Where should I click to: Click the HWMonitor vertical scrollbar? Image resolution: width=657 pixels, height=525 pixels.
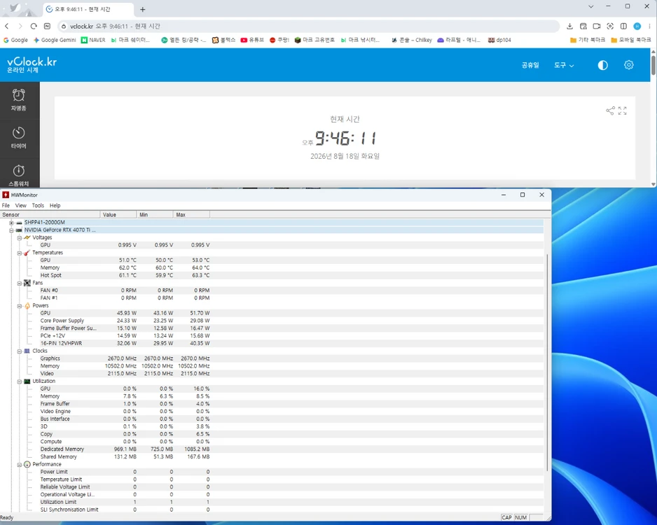coord(547,362)
